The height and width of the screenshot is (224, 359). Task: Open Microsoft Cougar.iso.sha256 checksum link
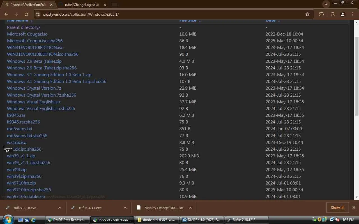[35, 41]
